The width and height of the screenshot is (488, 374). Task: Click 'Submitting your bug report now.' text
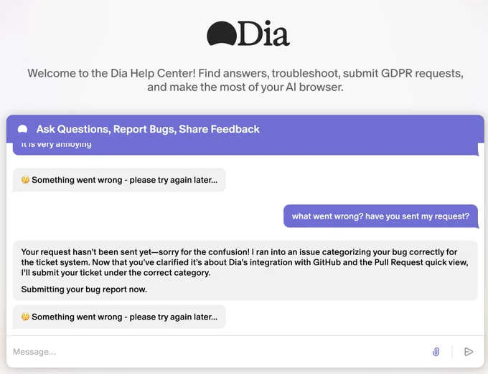pyautogui.click(x=84, y=289)
